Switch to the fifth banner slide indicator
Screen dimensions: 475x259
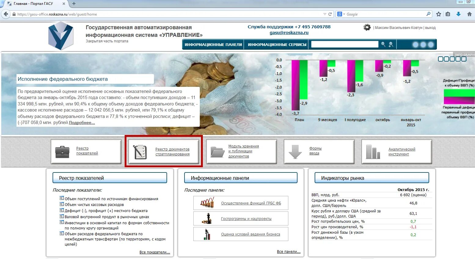(x=464, y=59)
